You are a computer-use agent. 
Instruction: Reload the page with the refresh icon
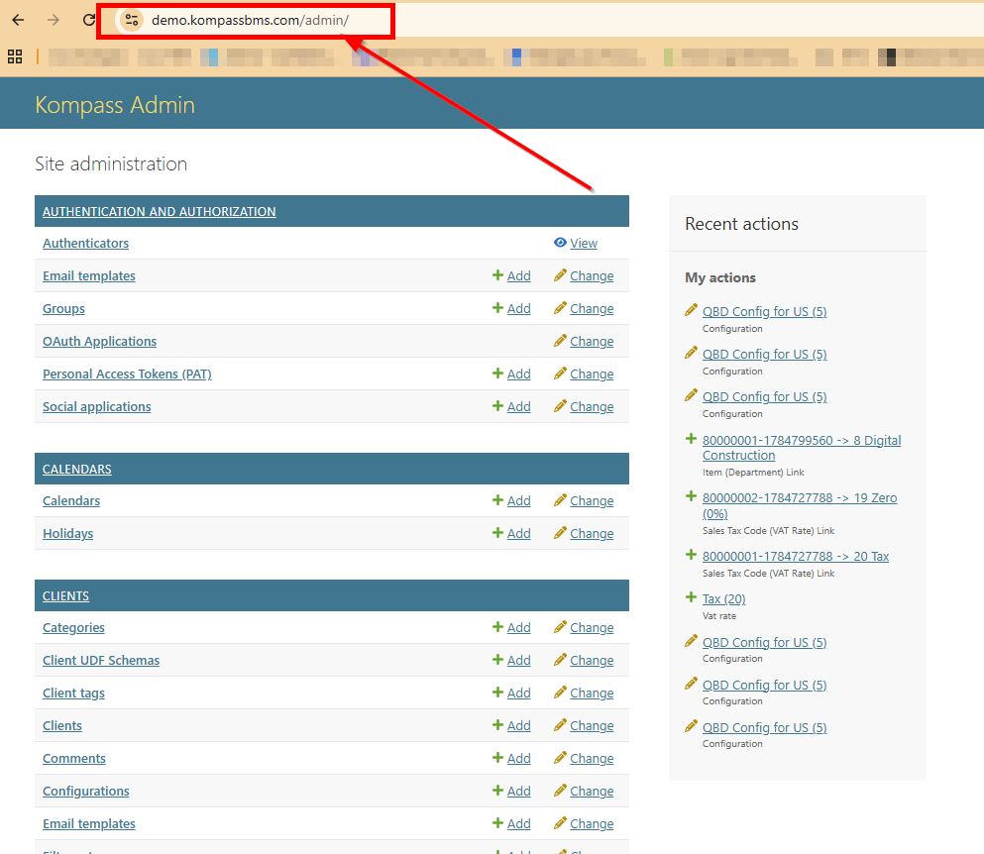click(88, 20)
